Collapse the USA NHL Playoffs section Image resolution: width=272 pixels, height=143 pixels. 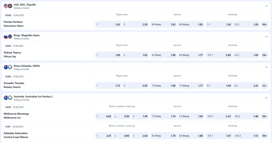tap(266, 6)
